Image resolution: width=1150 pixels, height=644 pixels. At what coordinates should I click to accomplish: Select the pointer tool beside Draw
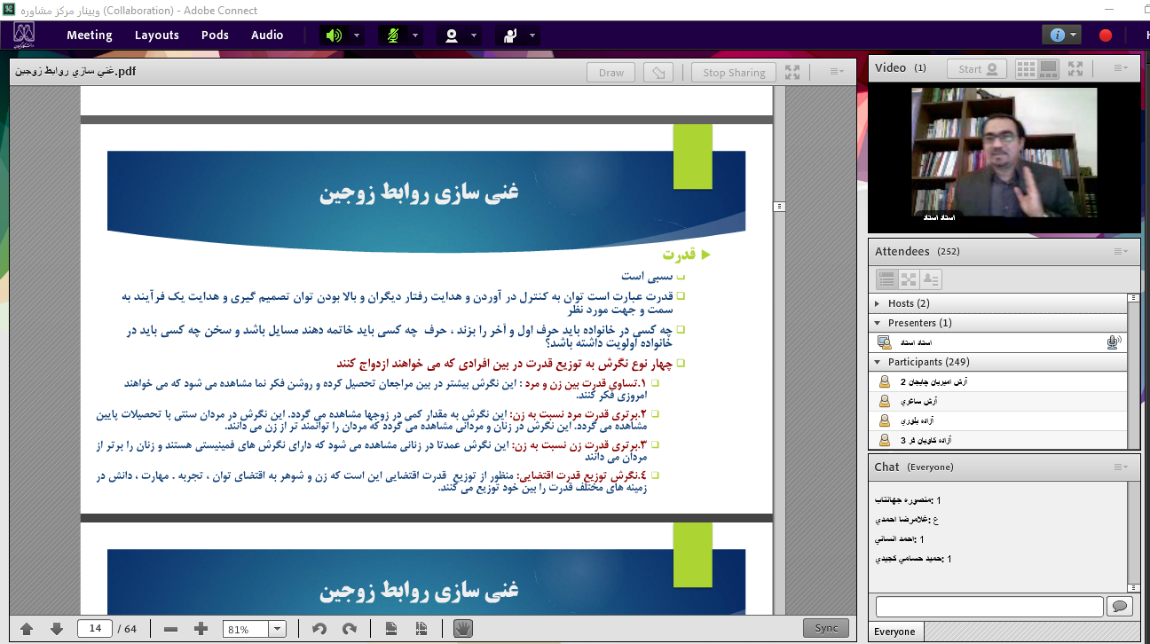[658, 73]
